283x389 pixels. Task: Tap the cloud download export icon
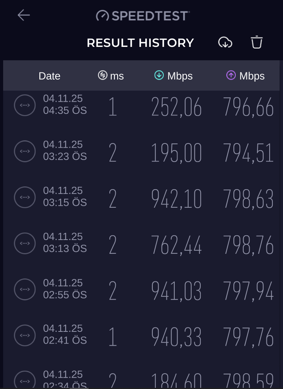225,43
